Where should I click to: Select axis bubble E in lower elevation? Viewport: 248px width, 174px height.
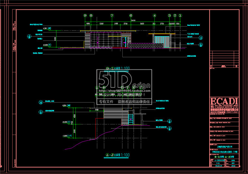(x=122, y=88)
